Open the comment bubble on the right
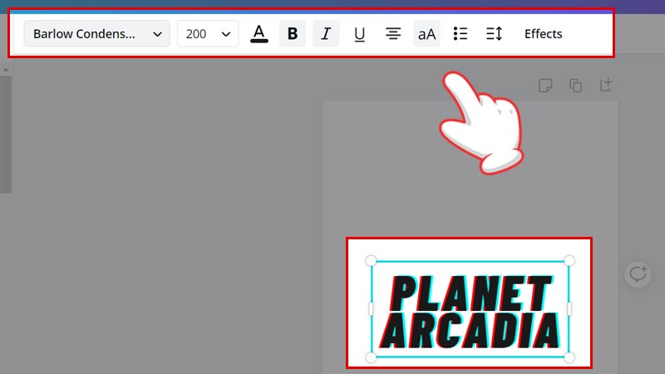Screen dimensions: 665x374 tap(638, 274)
